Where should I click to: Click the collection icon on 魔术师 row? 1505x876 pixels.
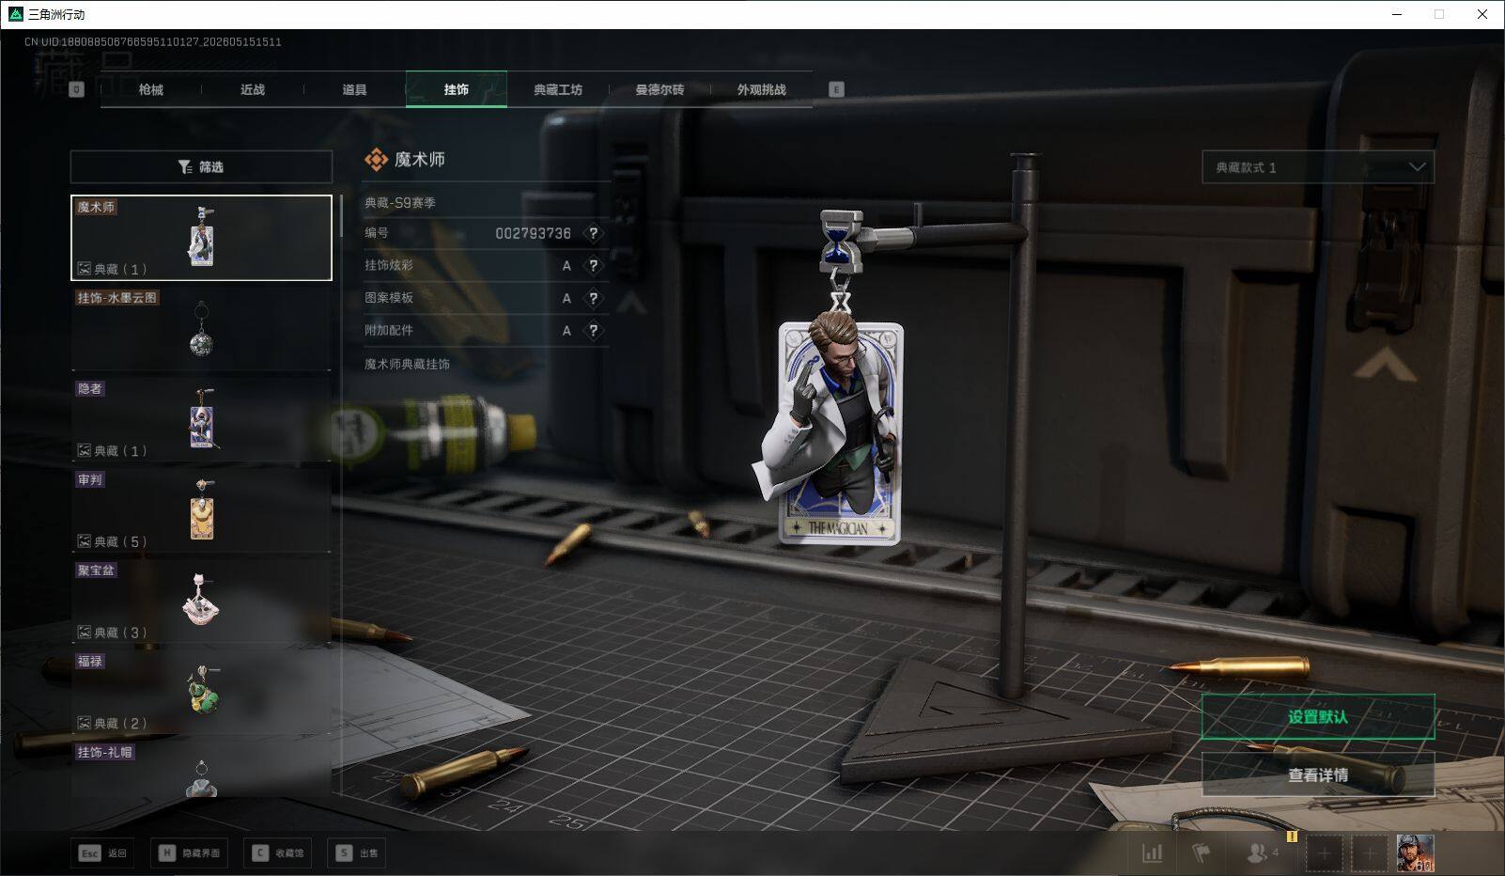tap(84, 269)
